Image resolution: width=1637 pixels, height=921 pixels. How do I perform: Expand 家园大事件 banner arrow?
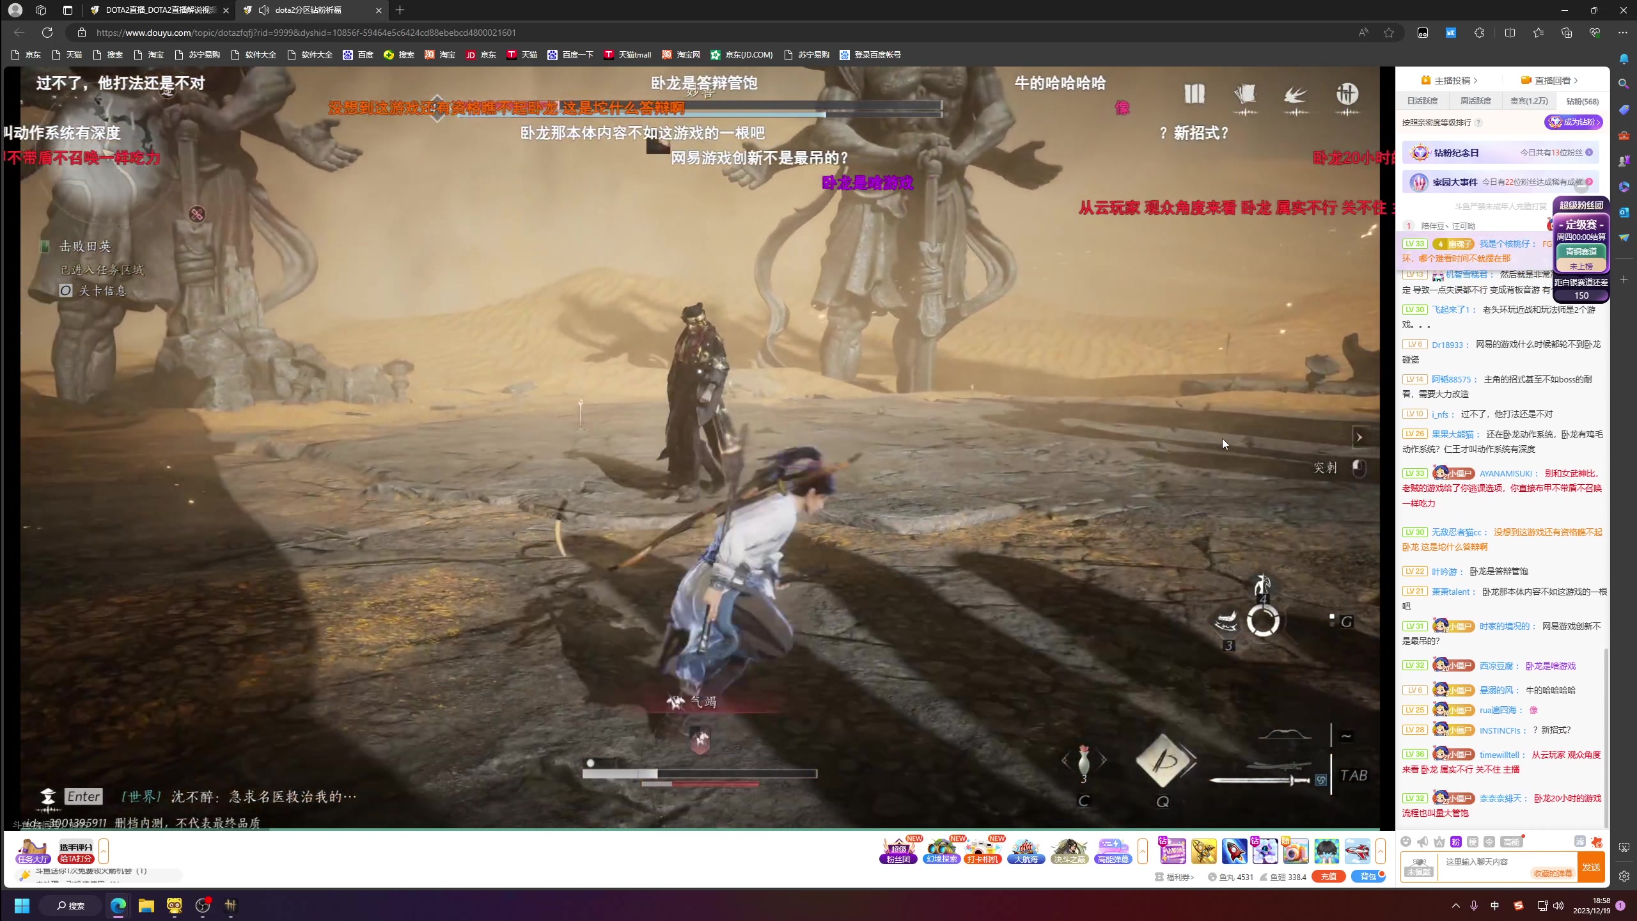[1589, 182]
